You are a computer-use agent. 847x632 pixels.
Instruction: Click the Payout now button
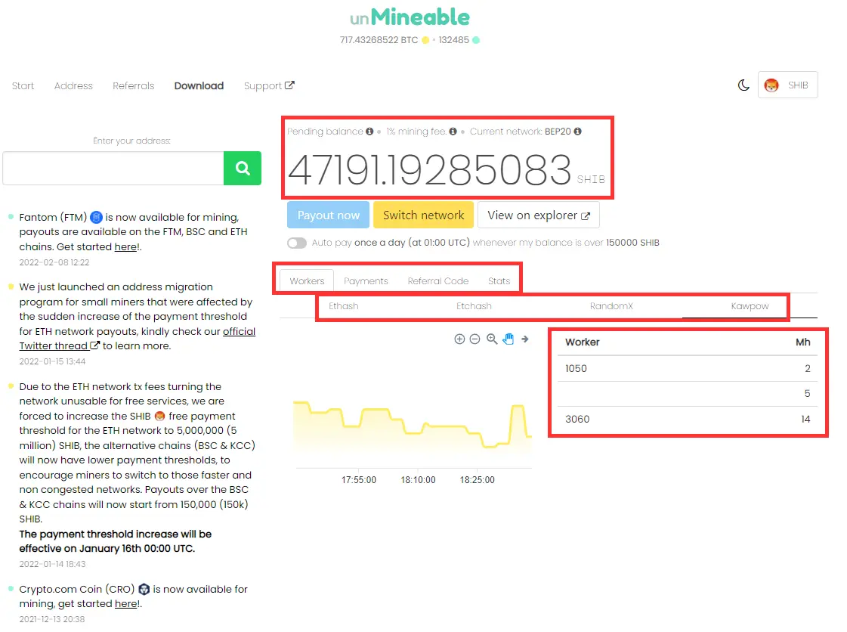[x=329, y=215]
